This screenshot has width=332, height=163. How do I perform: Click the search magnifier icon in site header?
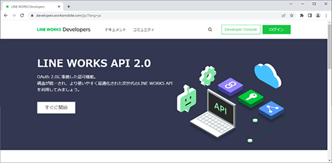point(210,30)
